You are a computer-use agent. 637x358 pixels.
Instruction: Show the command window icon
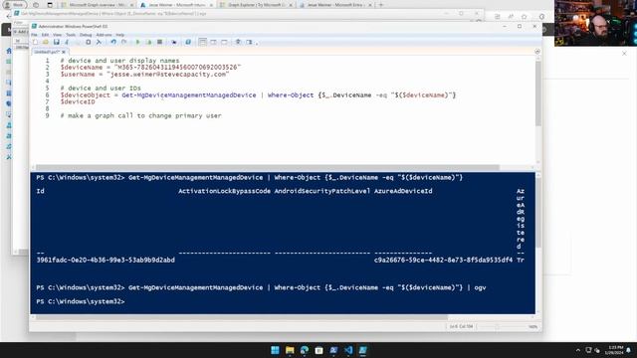[x=238, y=42]
